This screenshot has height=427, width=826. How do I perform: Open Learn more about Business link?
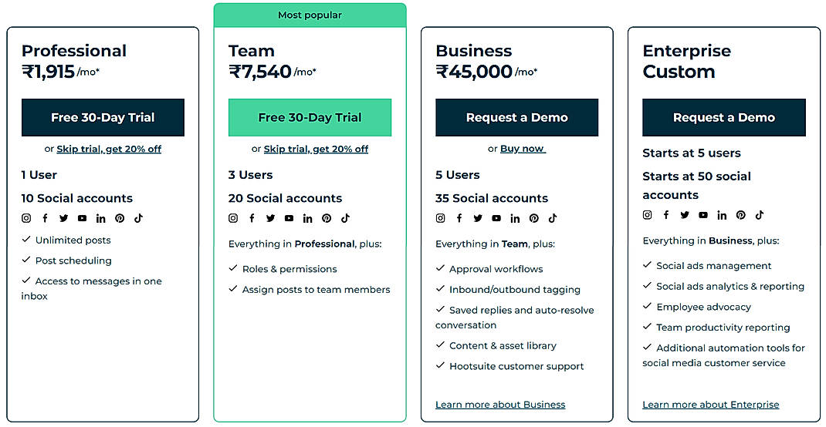[x=500, y=405]
